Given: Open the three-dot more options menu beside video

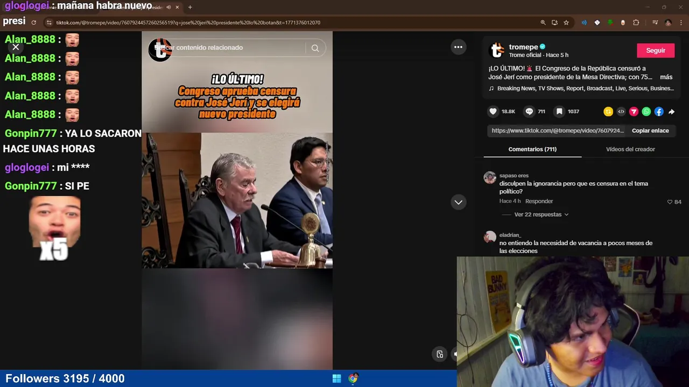Looking at the screenshot, I should pyautogui.click(x=458, y=47).
